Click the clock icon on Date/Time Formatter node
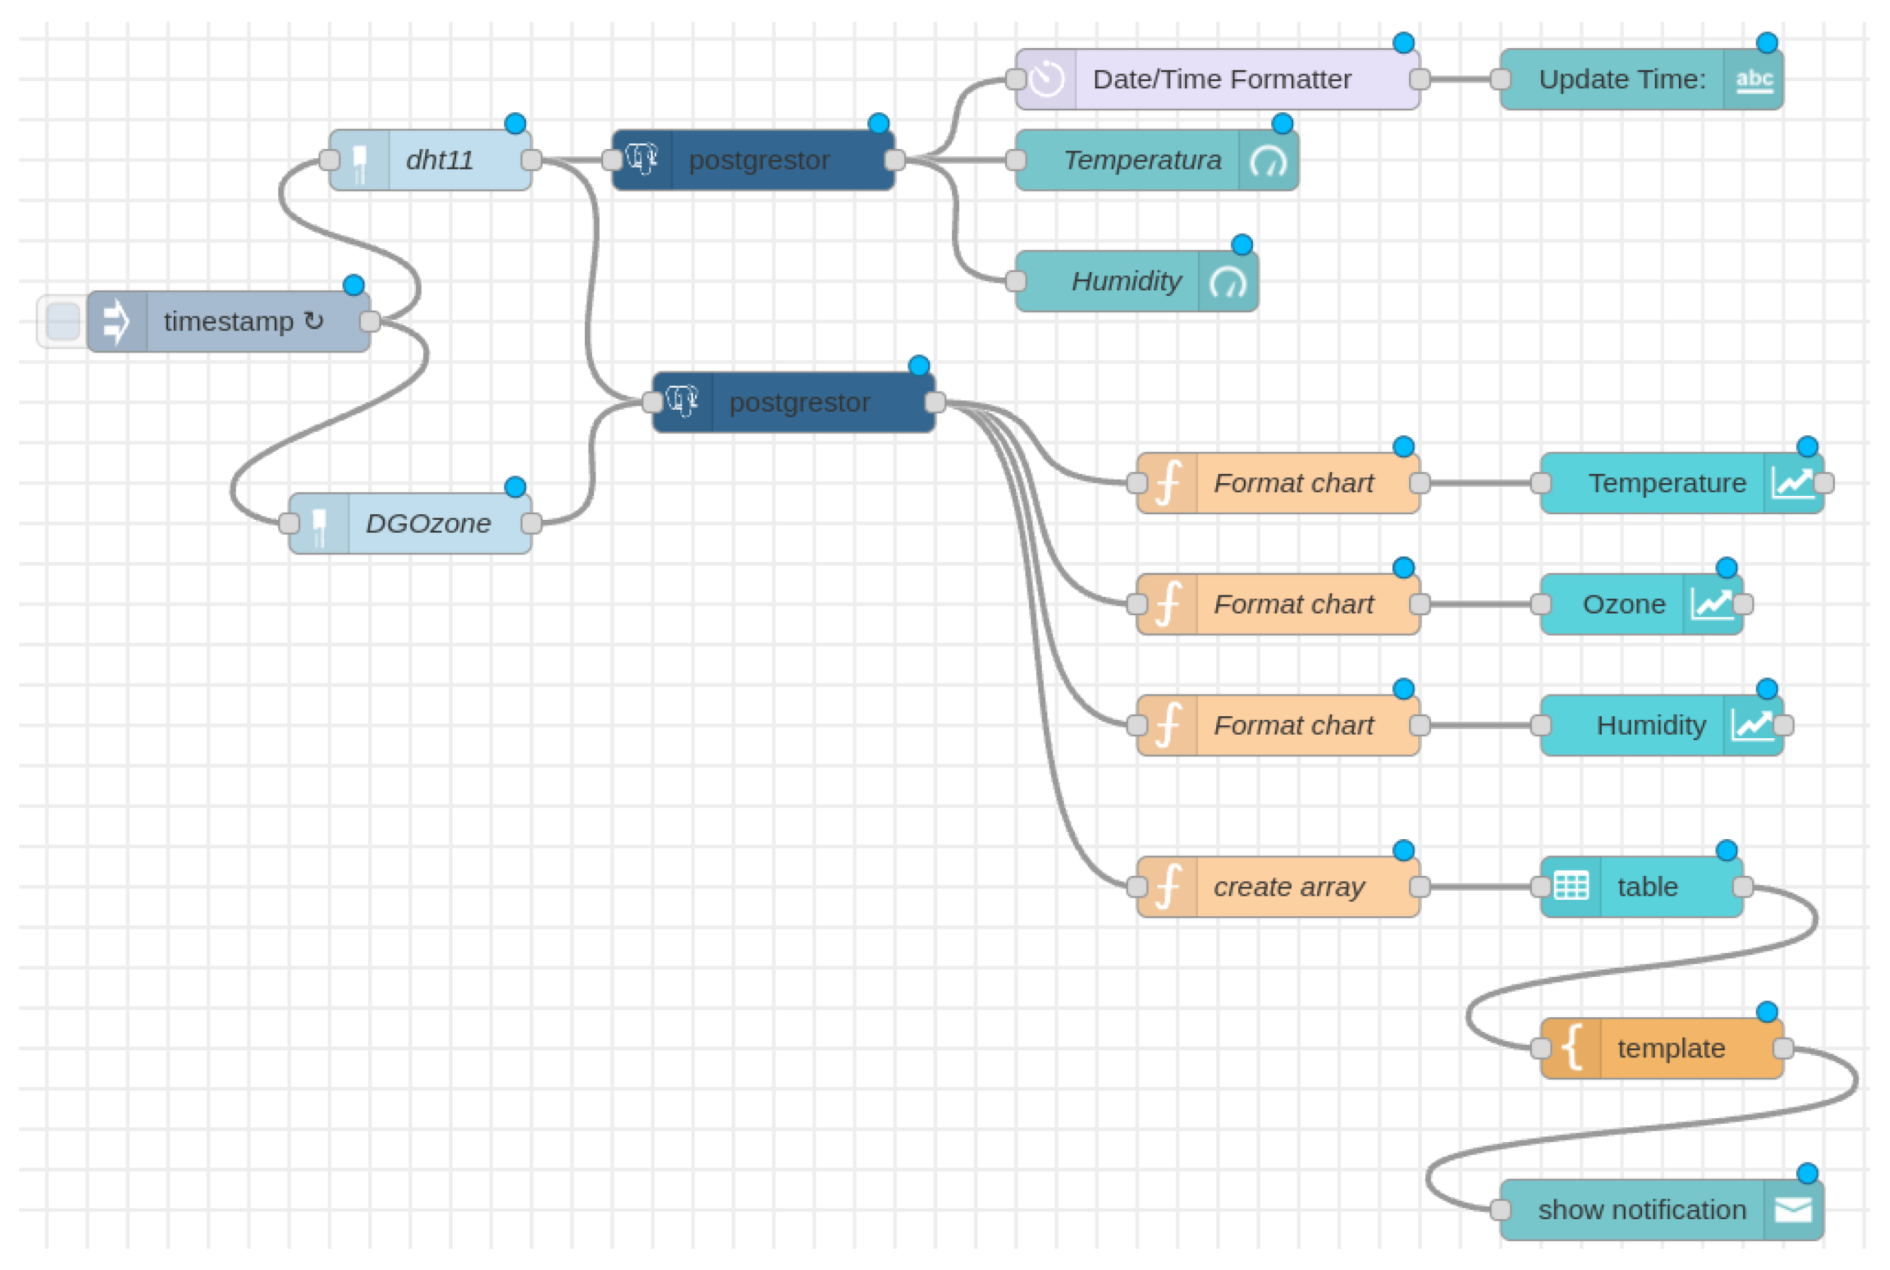The width and height of the screenshot is (1890, 1270). pyautogui.click(x=1047, y=79)
